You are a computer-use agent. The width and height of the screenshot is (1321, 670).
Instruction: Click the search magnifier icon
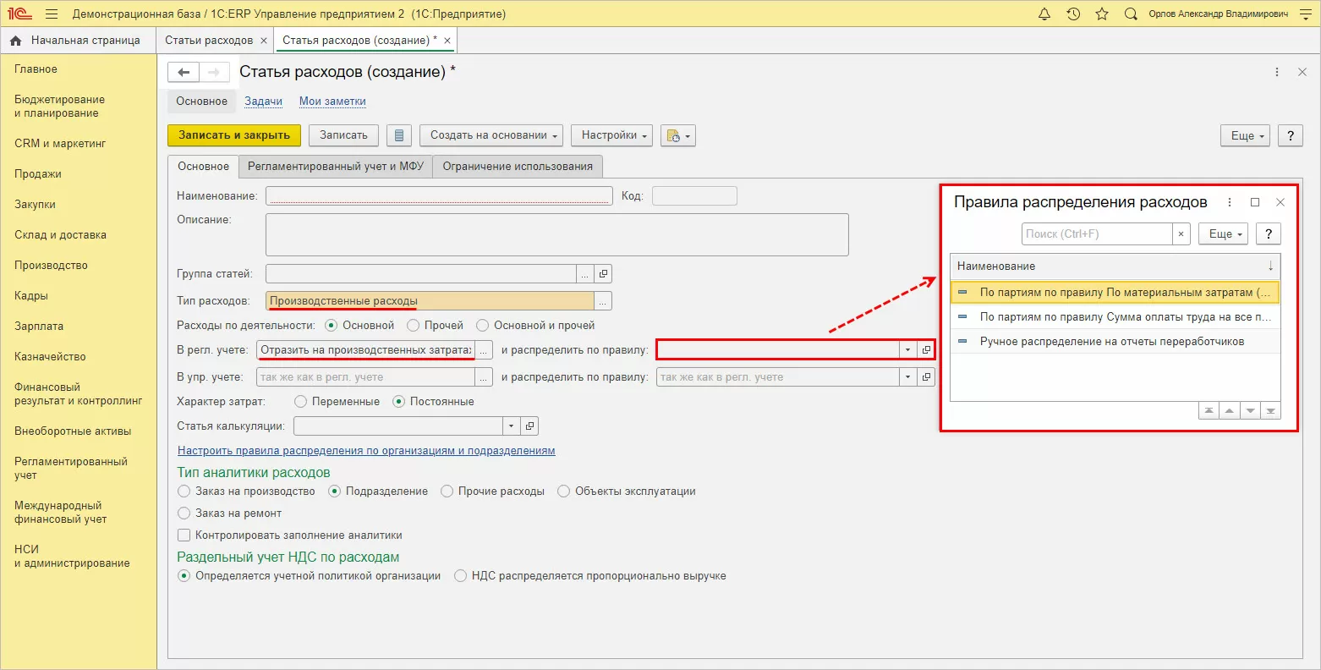tap(1131, 14)
